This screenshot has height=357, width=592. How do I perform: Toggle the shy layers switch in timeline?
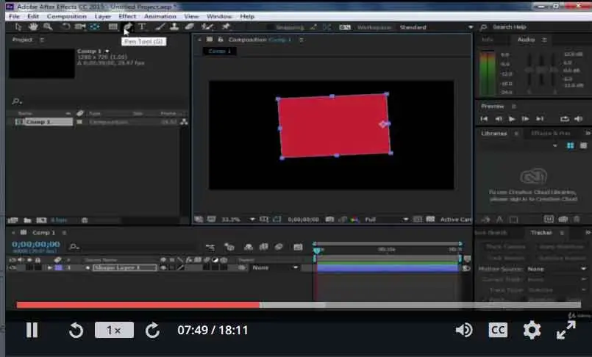(x=249, y=248)
